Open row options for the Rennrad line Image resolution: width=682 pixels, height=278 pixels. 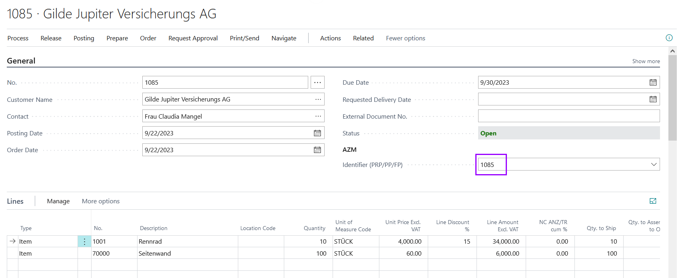click(84, 241)
